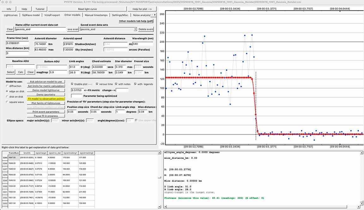
Task: Toggle the Enable plot checkbox
Action: coord(72,84)
